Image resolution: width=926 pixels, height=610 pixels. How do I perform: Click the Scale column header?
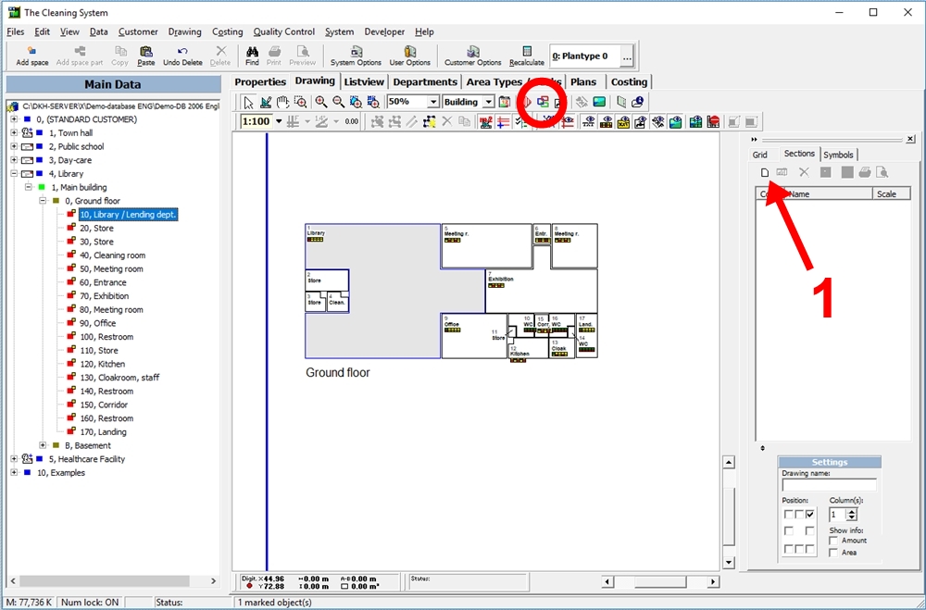(x=891, y=193)
